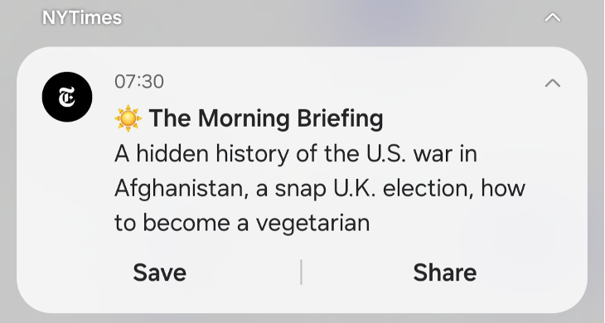Tap the word vegetarian in the notification
This screenshot has width=605, height=323.
(312, 224)
